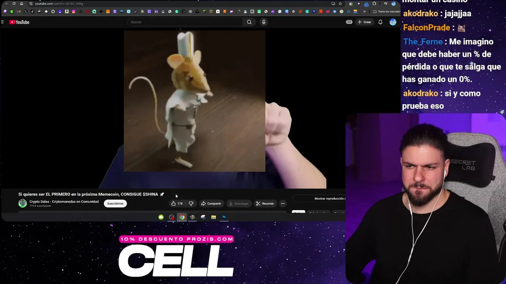Open green cloud app in taskbar
506x284 pixels.
coord(161,217)
